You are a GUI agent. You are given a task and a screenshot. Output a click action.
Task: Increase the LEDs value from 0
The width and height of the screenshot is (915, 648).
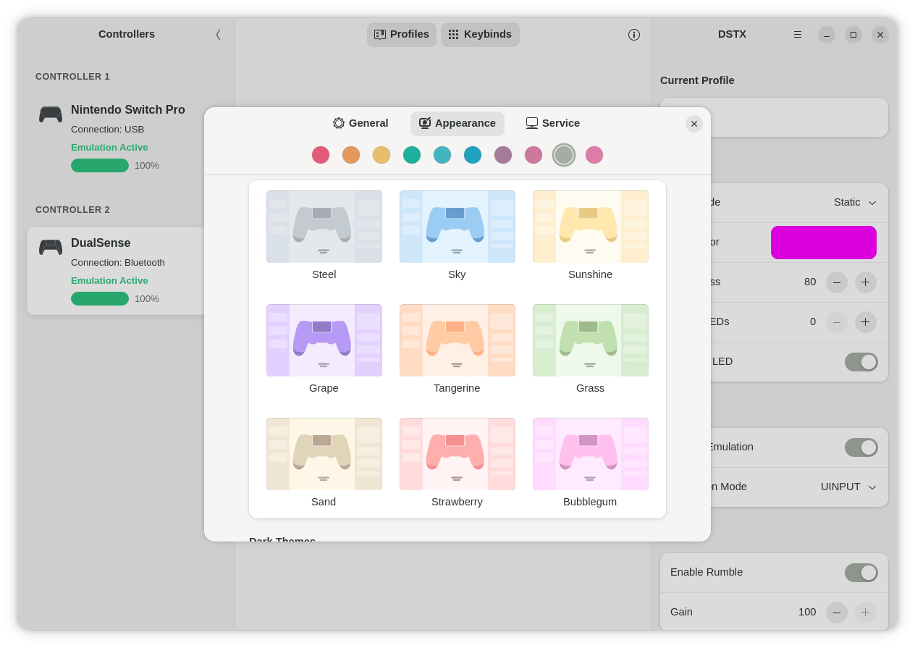[x=866, y=322]
